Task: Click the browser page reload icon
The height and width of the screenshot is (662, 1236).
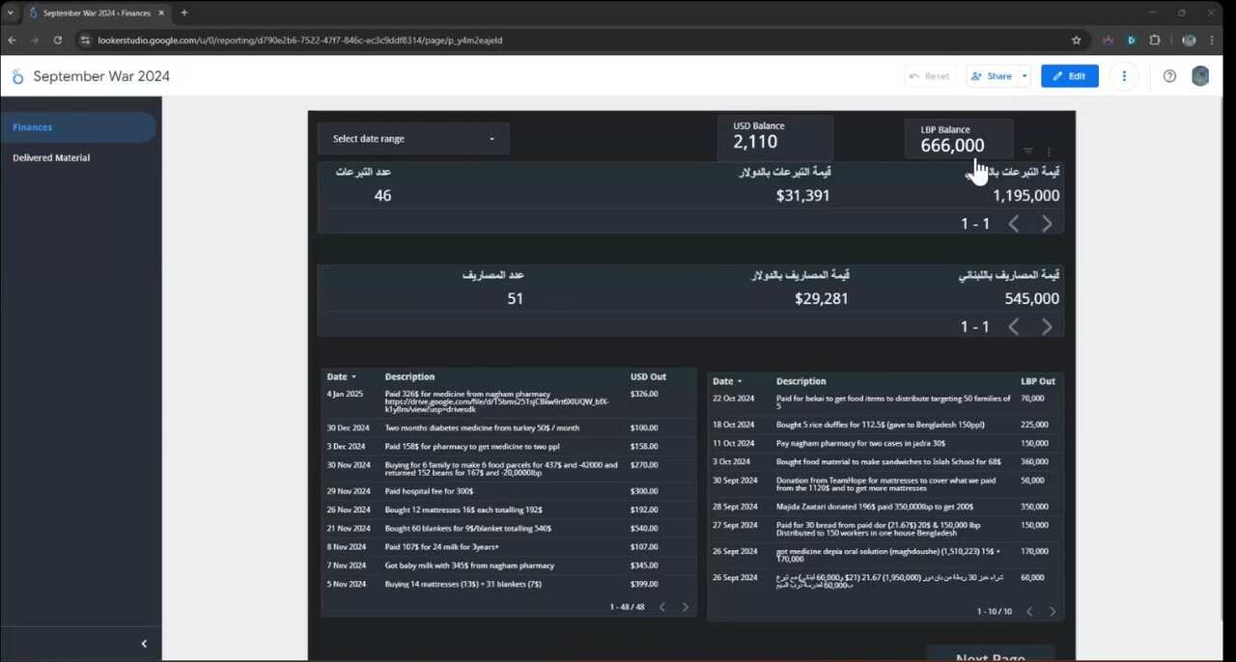Action: pyautogui.click(x=58, y=41)
